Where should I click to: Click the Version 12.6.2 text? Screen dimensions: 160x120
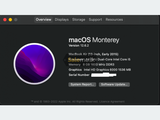click(79, 45)
